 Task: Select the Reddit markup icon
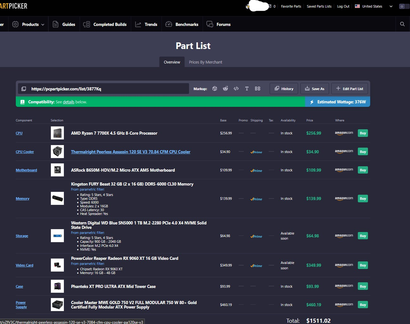click(x=225, y=89)
